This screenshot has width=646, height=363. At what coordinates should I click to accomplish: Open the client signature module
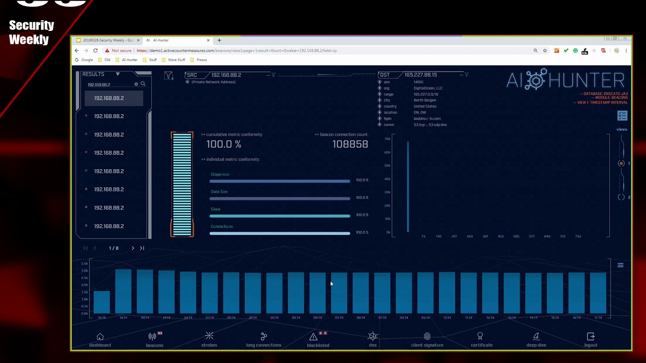[427, 340]
